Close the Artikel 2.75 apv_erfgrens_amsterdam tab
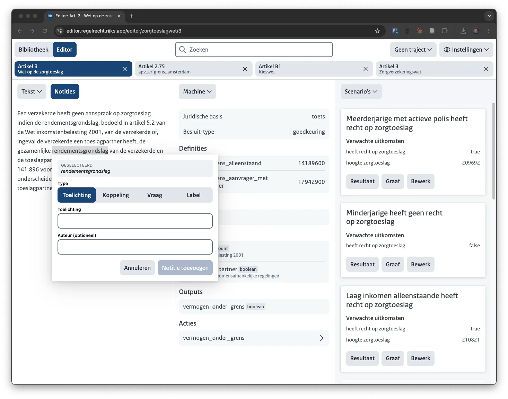This screenshot has width=508, height=399. click(x=245, y=69)
